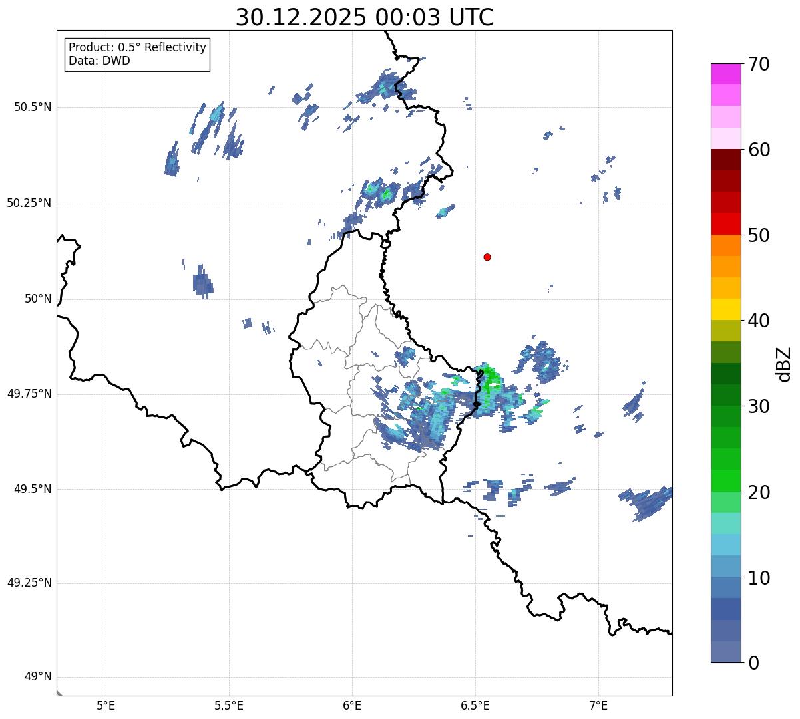800x719 pixels.
Task: Click latitude label "50.5°N"
Action: [33, 107]
